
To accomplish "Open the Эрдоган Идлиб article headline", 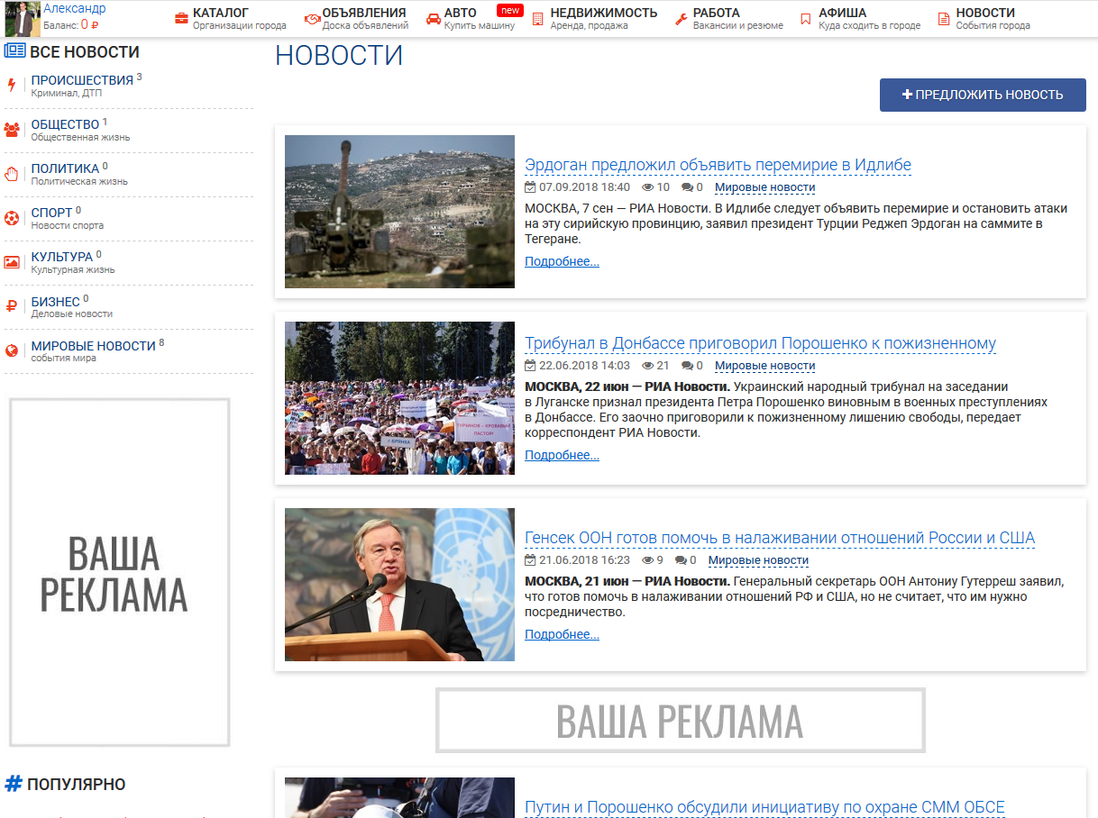I will (718, 165).
